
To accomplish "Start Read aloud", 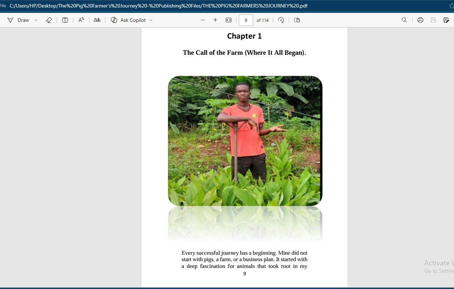I will click(81, 20).
